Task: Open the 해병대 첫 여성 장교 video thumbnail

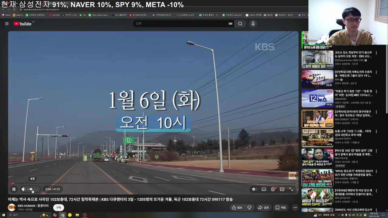Action: point(317,197)
